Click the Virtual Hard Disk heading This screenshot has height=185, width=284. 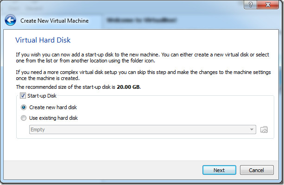click(43, 40)
